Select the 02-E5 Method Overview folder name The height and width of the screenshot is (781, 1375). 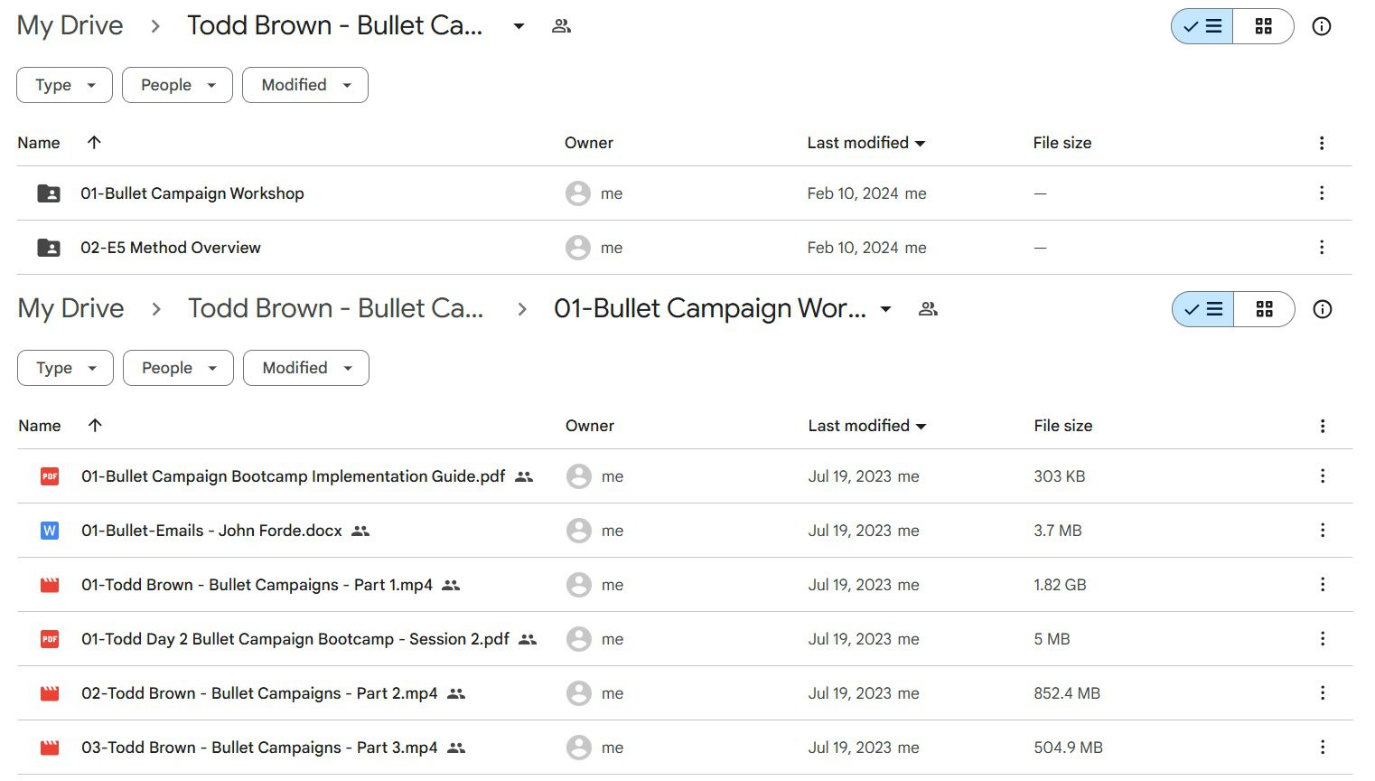[x=171, y=248]
